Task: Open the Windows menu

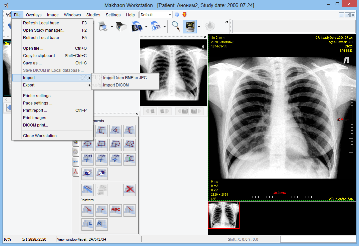Action: tap(72, 15)
